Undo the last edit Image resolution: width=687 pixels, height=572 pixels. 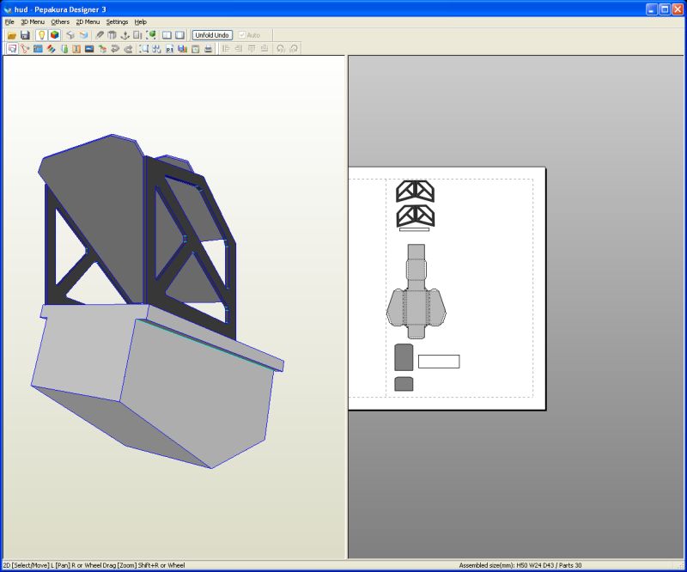pos(71,34)
